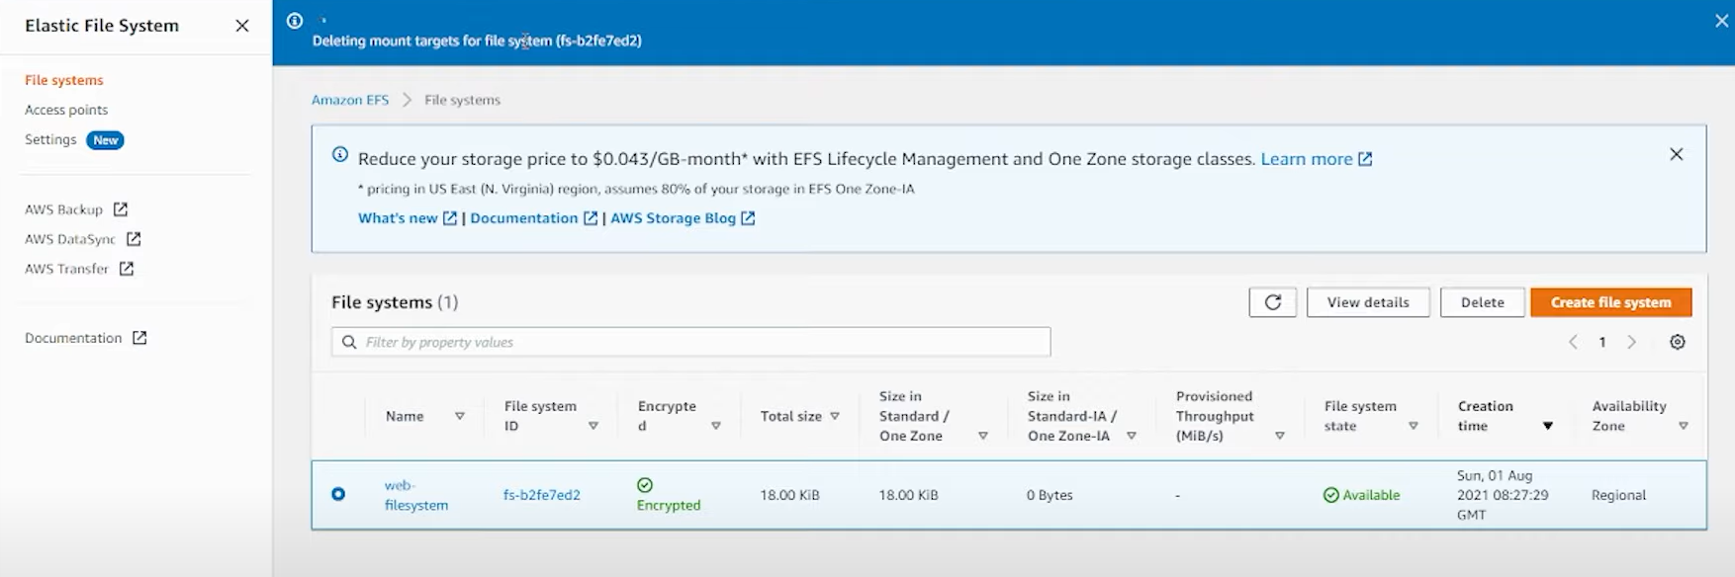The width and height of the screenshot is (1735, 577).
Task: Open Settings in the sidebar
Action: (x=50, y=139)
